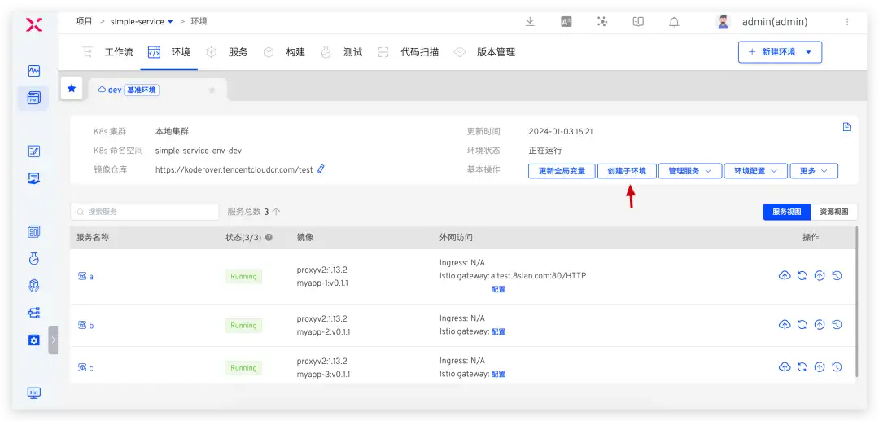Select the 环境 tab
The height and width of the screenshot is (421, 879).
pos(168,52)
